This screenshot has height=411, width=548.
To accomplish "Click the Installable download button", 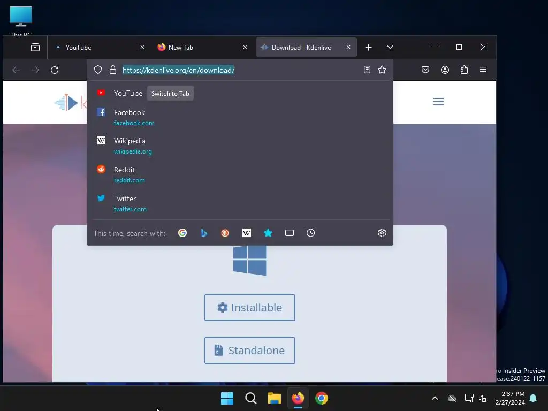I will [250, 308].
